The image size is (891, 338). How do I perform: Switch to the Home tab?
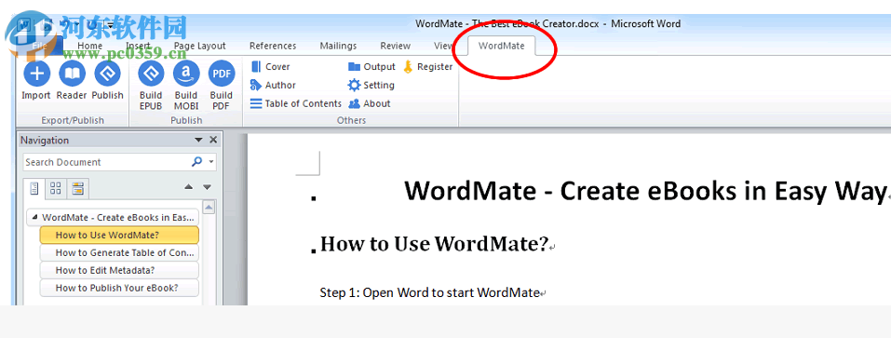[89, 46]
